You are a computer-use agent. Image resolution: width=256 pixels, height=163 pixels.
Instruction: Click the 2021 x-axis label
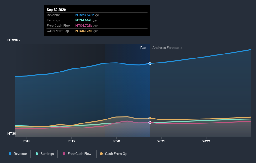(161, 141)
